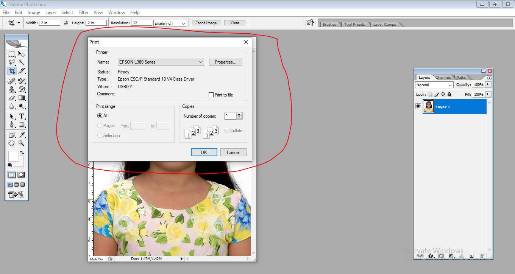Screen dimensions: 515x274
Task: Select the Gradient tool
Action: click(x=22, y=98)
